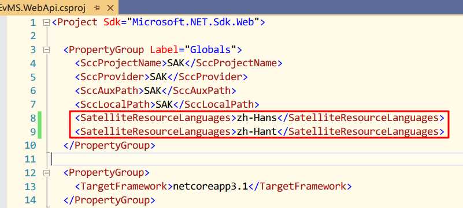Image resolution: width=463 pixels, height=208 pixels.
Task: Click the "Microsoft.NET.Sdk.Web" Sdk attribute value
Action: [x=193, y=22]
